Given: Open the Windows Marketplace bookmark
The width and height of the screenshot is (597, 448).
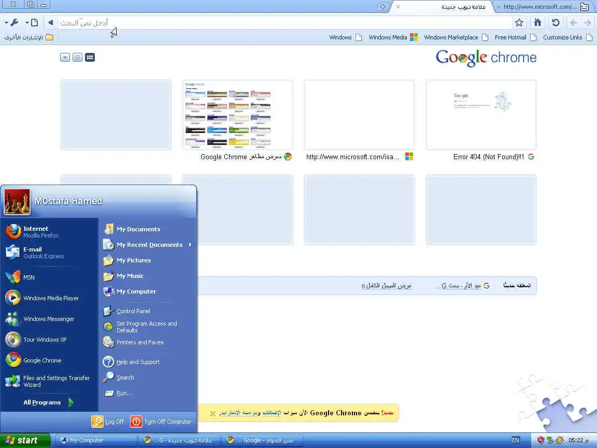Looking at the screenshot, I should pos(456,37).
